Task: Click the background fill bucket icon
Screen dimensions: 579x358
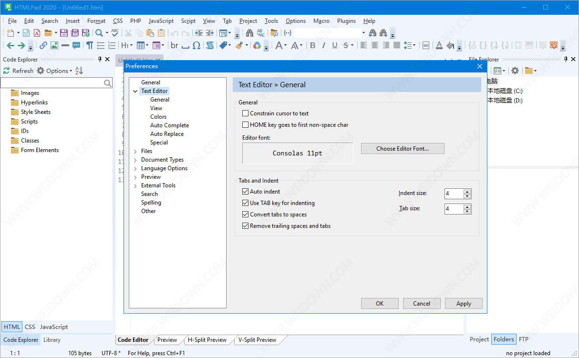Action: pyautogui.click(x=450, y=45)
